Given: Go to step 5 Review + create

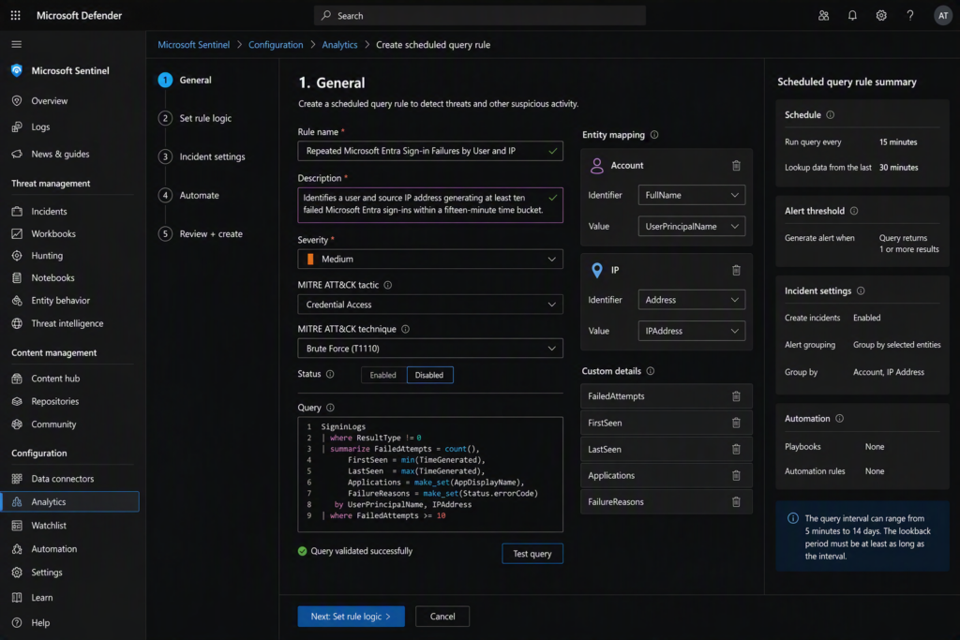Looking at the screenshot, I should pyautogui.click(x=201, y=233).
